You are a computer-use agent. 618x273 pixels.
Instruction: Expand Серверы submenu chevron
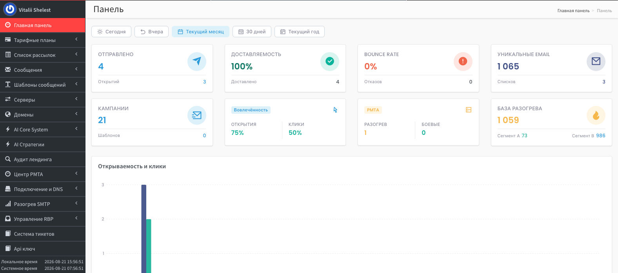click(x=76, y=99)
